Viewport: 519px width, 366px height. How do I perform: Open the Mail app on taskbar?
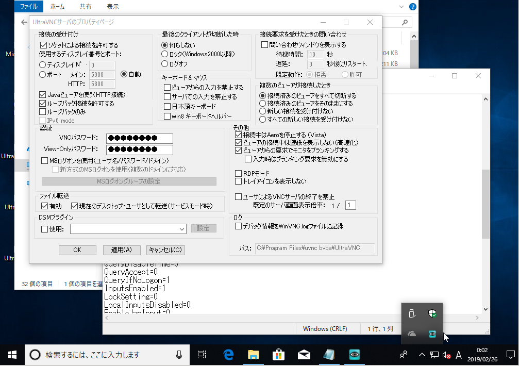[304, 355]
